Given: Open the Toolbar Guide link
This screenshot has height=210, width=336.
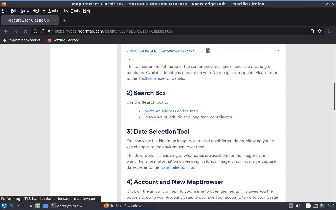Looking at the screenshot, I should tap(151, 78).
